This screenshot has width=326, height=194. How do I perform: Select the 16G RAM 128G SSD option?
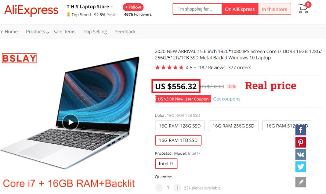point(180,126)
